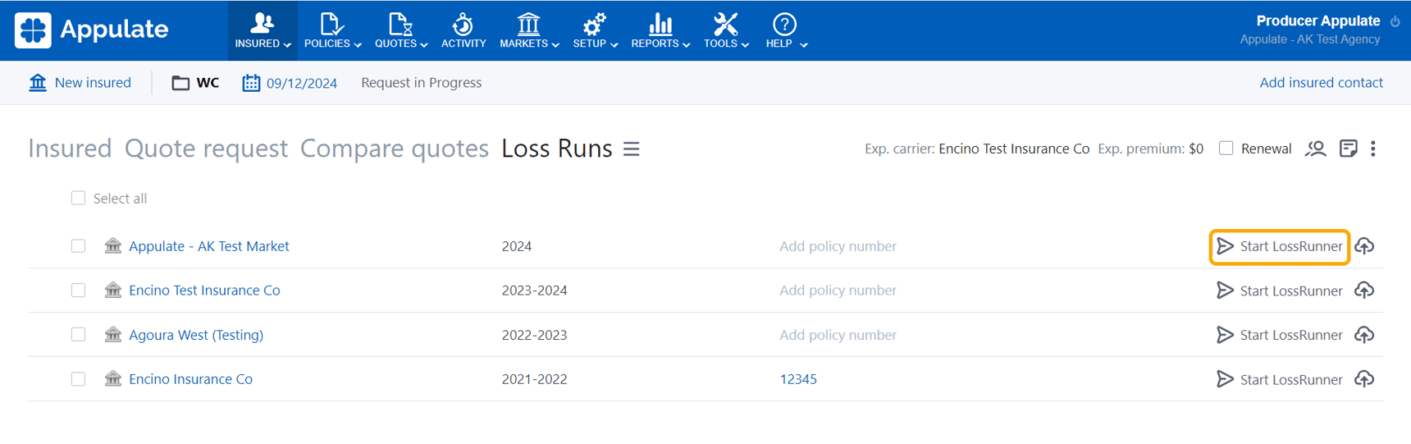Expand the Reports dropdown menu
The width and height of the screenshot is (1411, 444).
click(x=660, y=31)
